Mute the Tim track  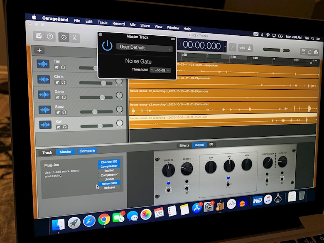point(56,67)
